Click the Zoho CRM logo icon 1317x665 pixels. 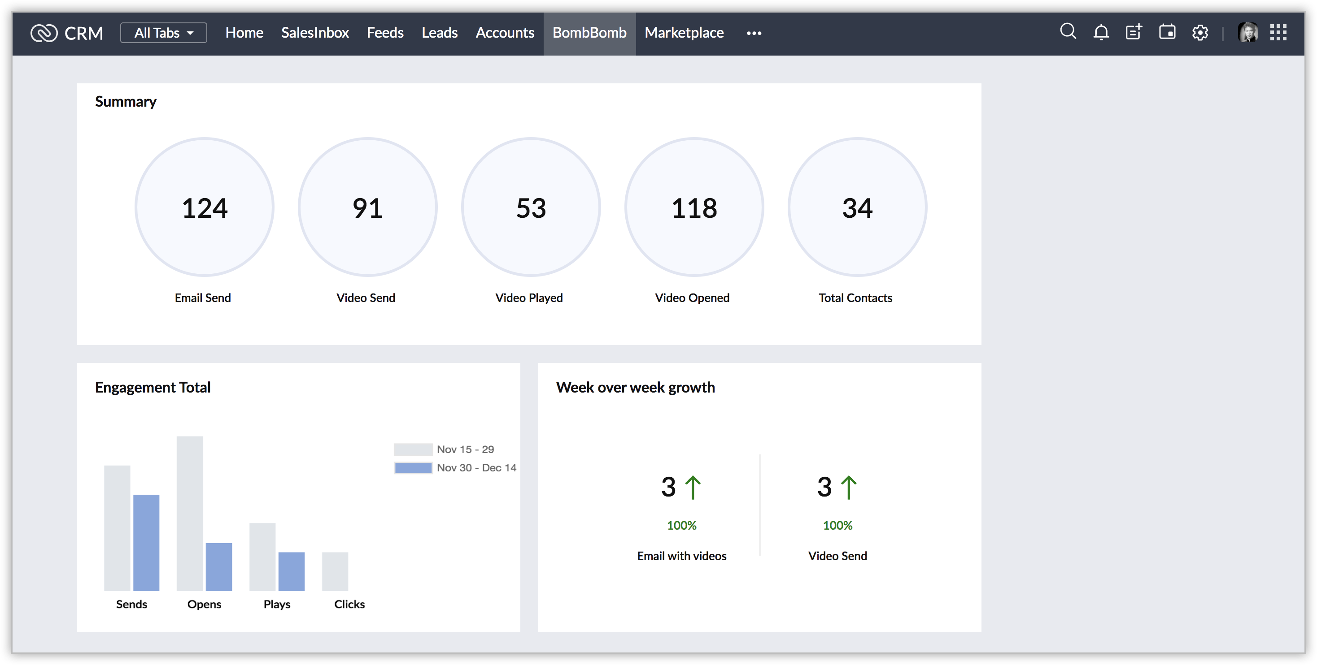point(44,33)
